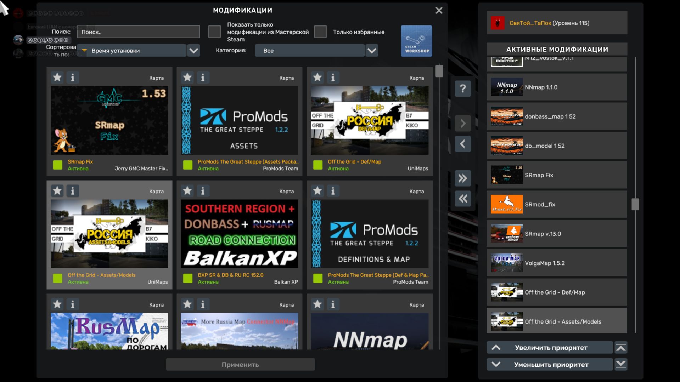
Task: Click the BalkanXP road connection thumbnail
Action: [240, 234]
